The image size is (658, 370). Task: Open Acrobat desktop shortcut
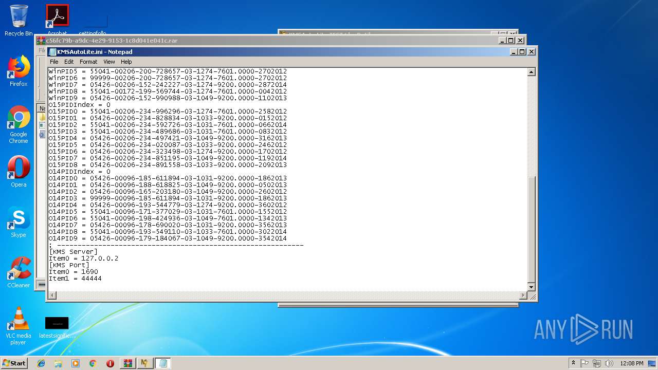(57, 20)
